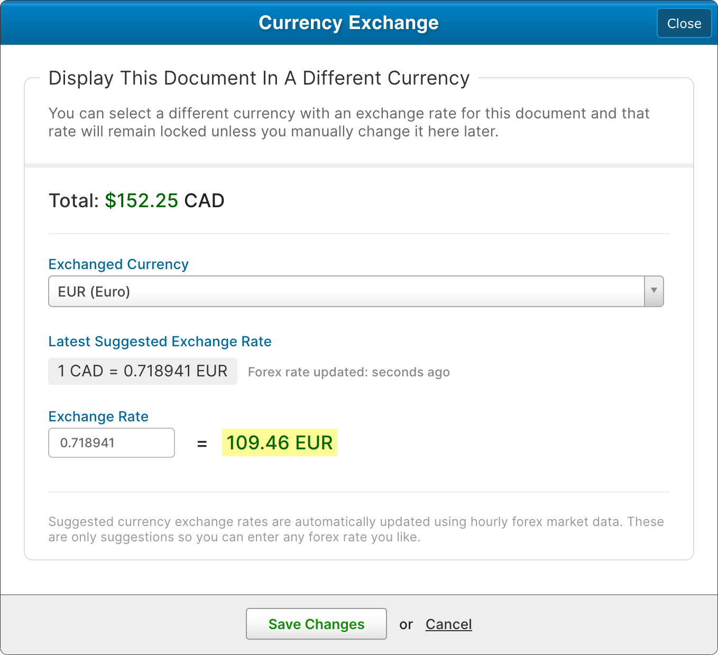Click the Close button in header

tap(684, 23)
